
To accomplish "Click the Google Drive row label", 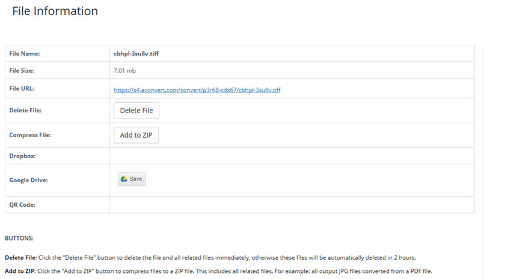I will 28,180.
